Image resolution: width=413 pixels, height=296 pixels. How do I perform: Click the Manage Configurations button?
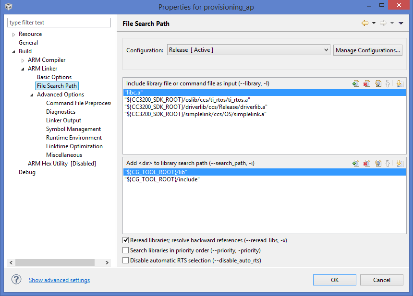368,50
